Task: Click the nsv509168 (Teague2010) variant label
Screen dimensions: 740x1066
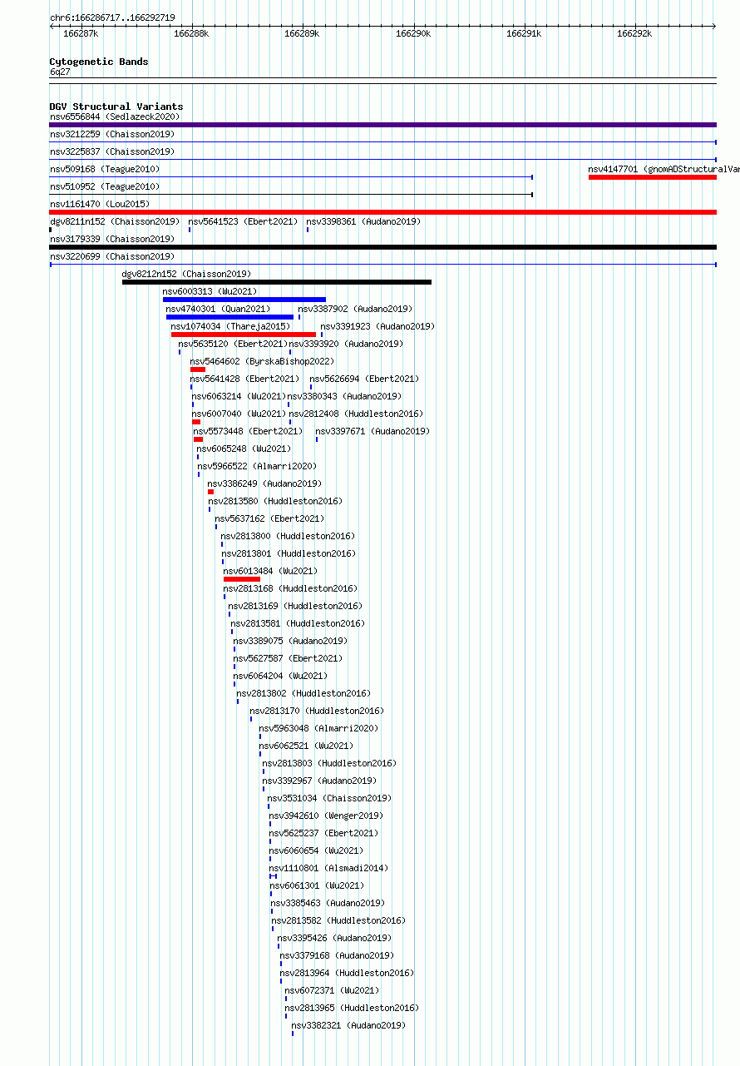Action: tap(105, 169)
